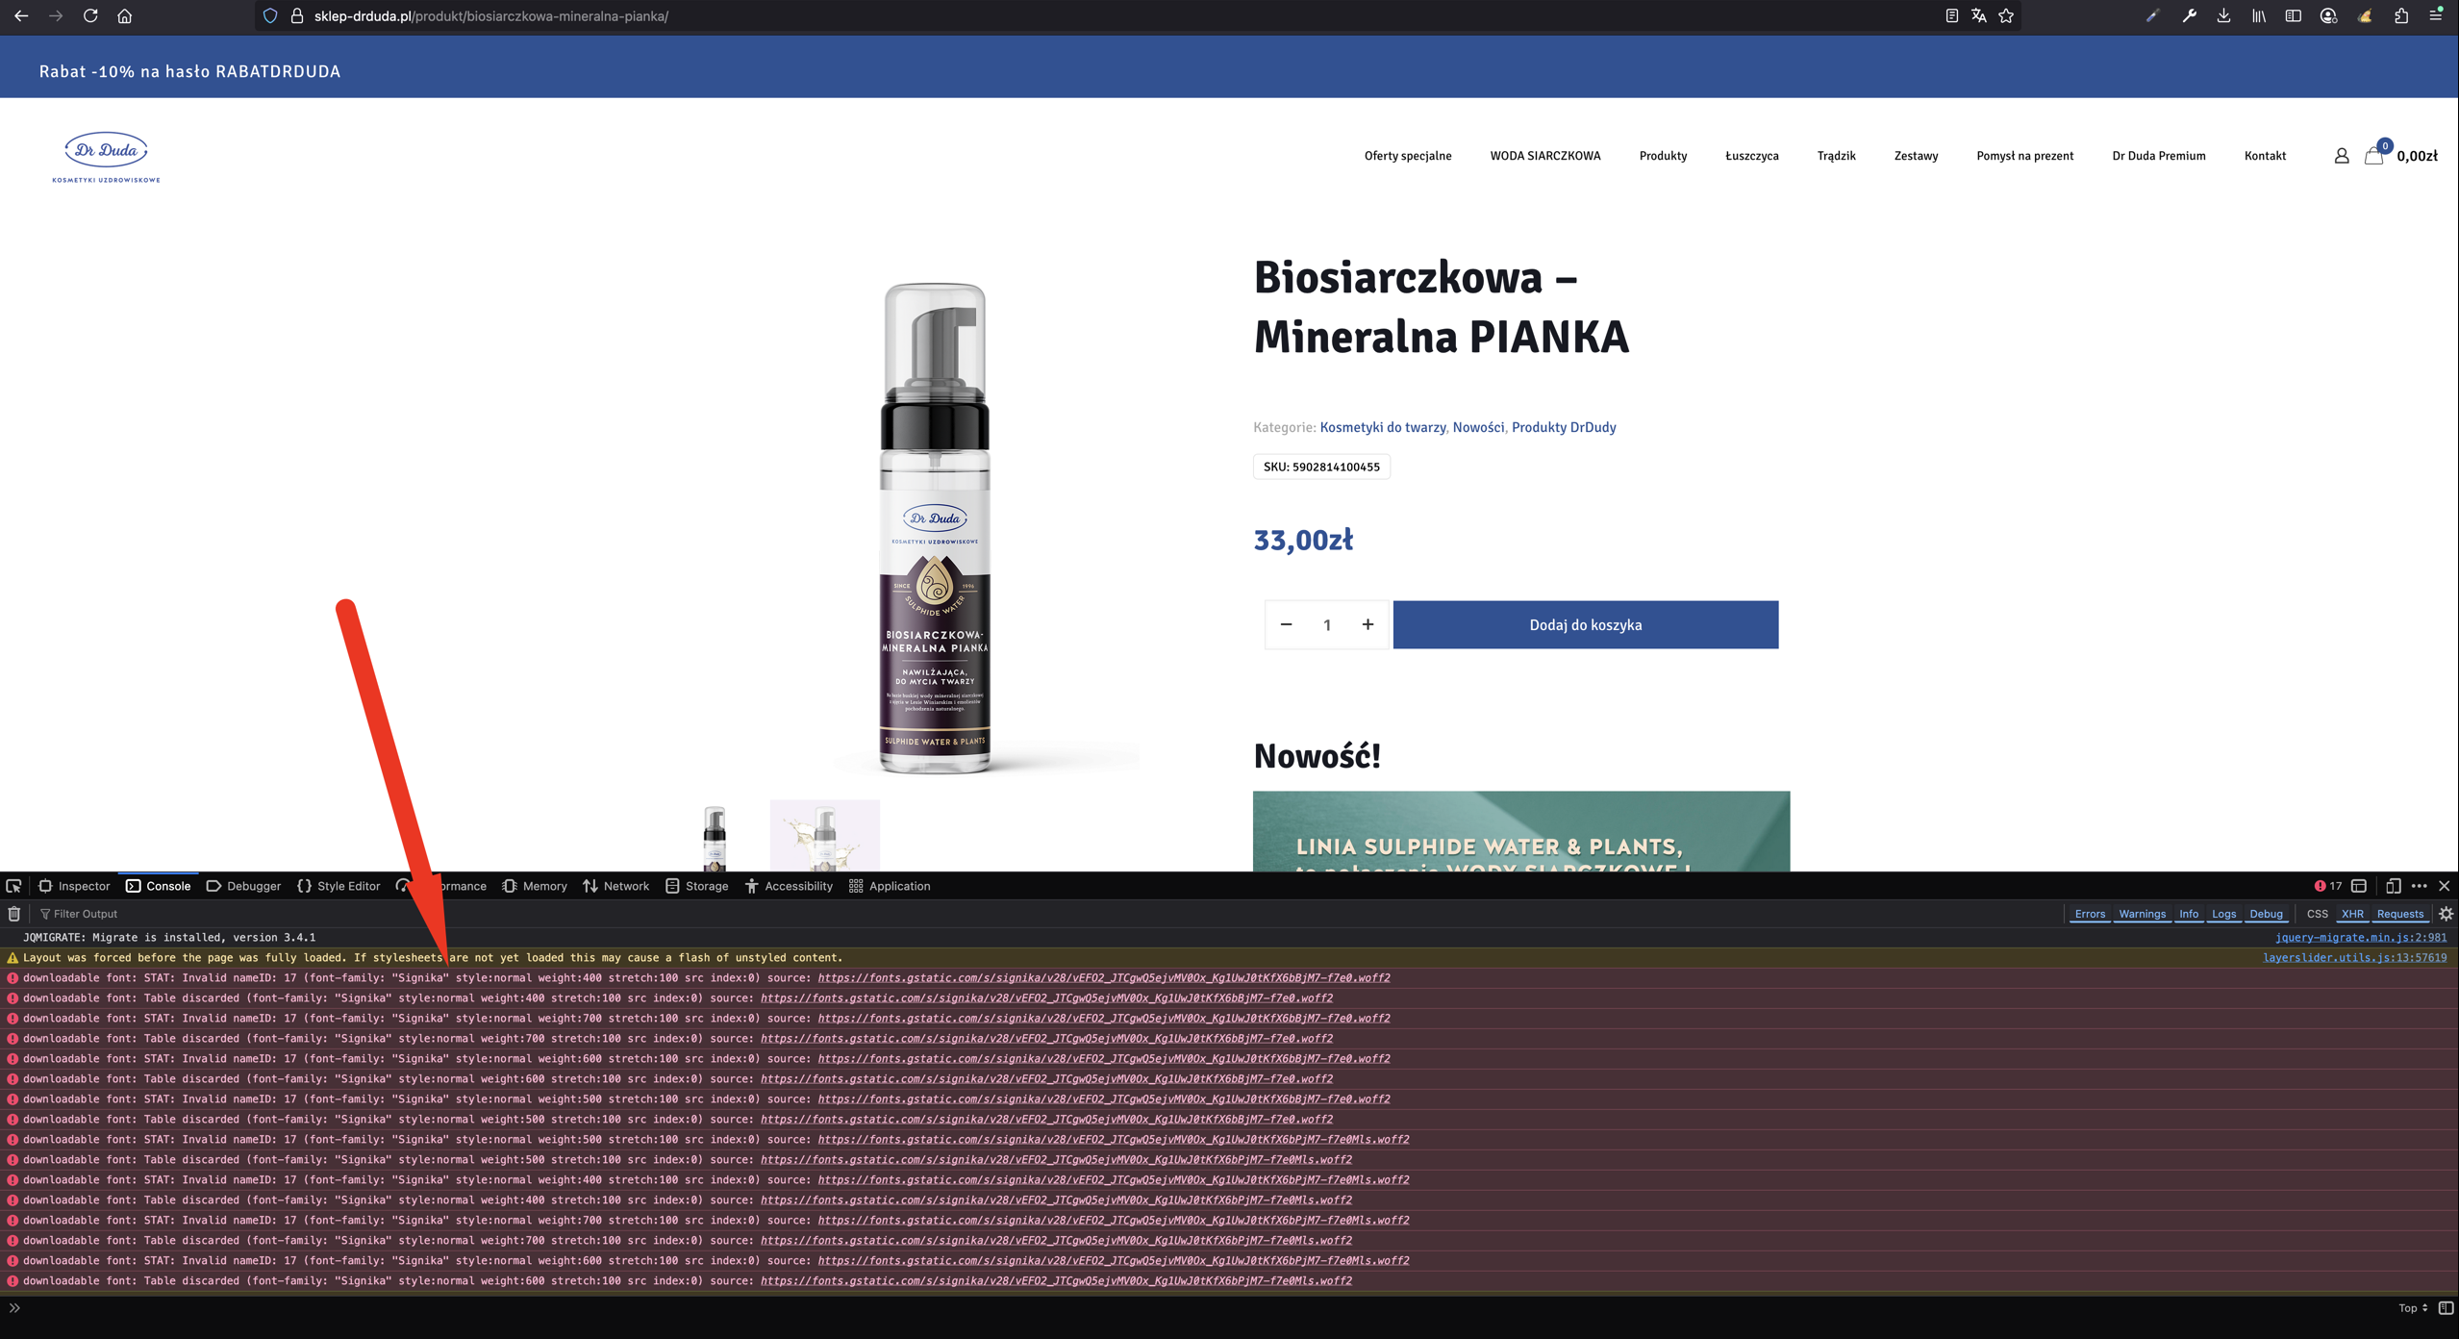Viewport: 2459px width, 1339px height.
Task: Toggle the Info console filter
Action: [x=2189, y=914]
